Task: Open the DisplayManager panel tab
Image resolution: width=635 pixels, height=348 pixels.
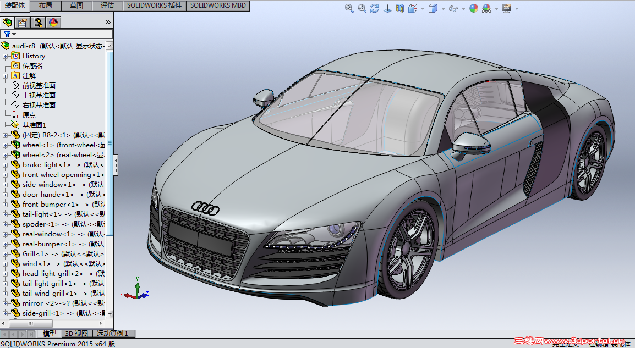Action: pyautogui.click(x=53, y=23)
